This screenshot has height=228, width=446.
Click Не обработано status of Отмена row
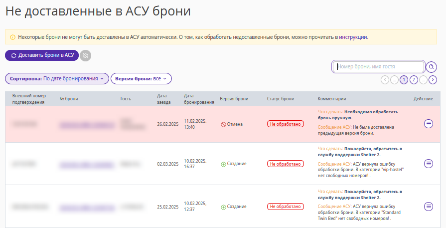(286, 124)
